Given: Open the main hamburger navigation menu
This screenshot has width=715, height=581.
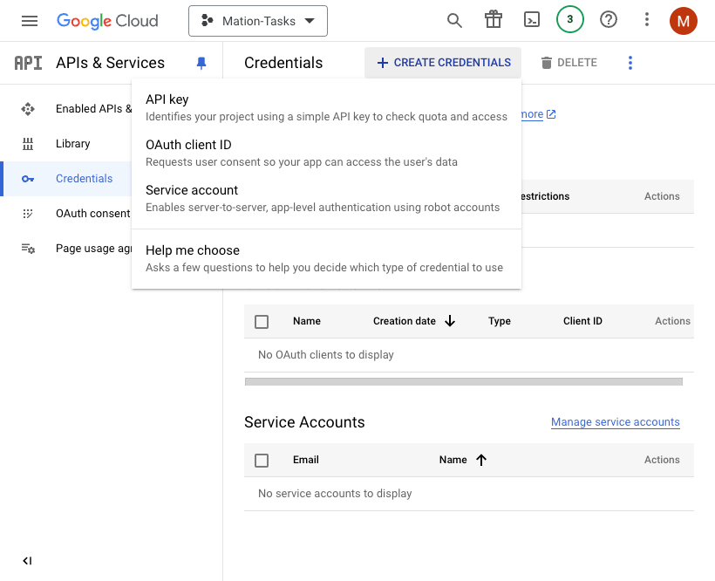Looking at the screenshot, I should coord(30,21).
